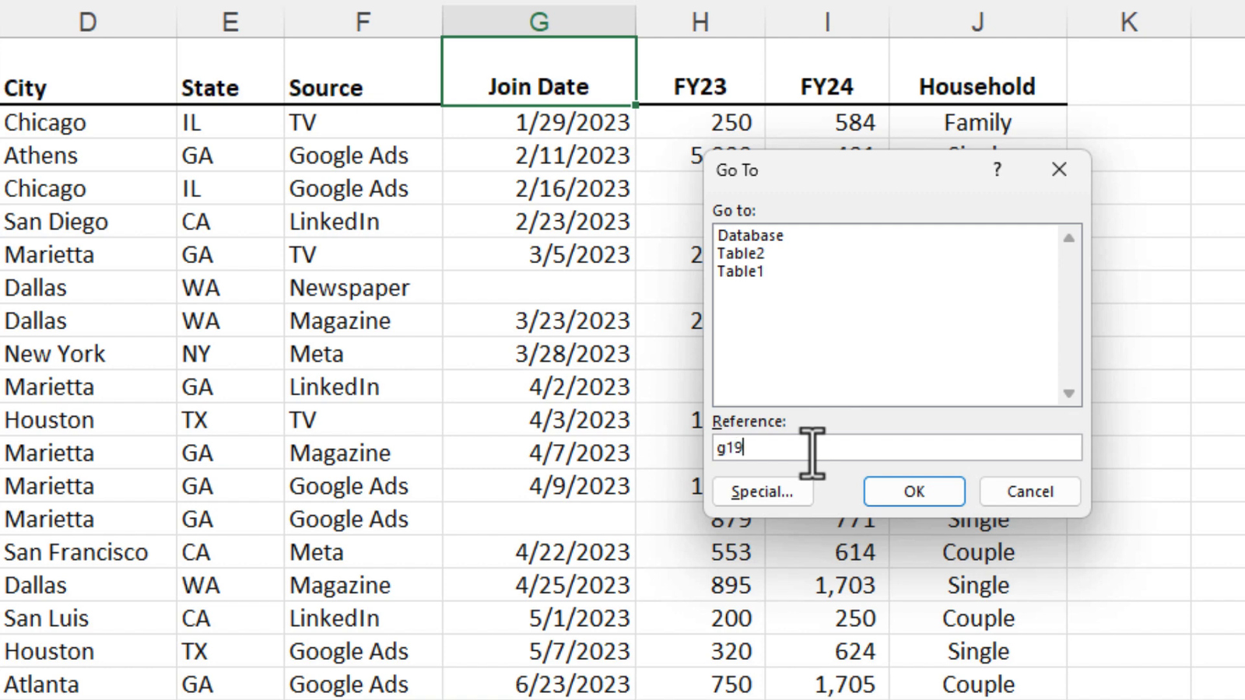Select column G by its header
This screenshot has height=700, width=1245.
click(x=538, y=21)
